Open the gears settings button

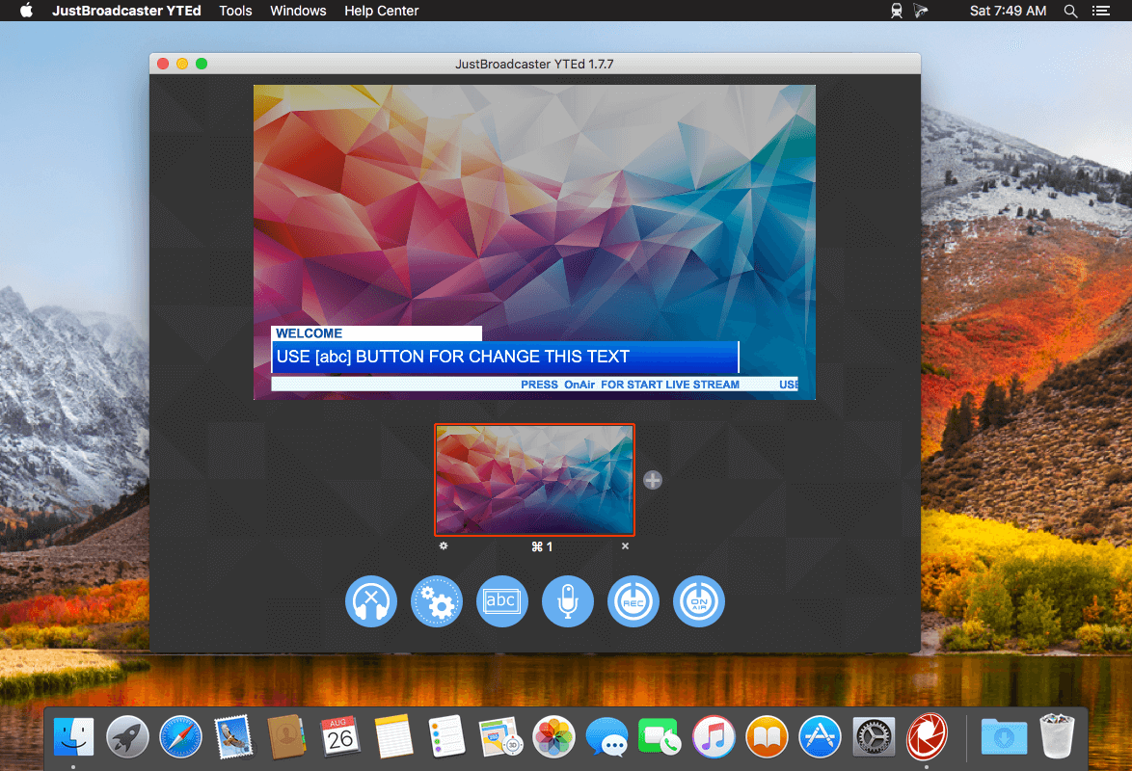[437, 601]
